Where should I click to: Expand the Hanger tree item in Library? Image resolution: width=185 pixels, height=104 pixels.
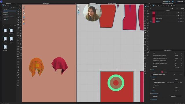[x=3, y=13]
